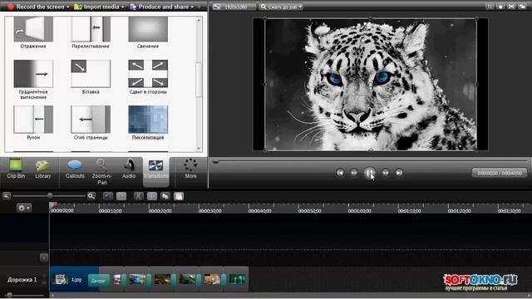Select the Градиентное вытеснение transition
Image resolution: width=532 pixels, height=299 pixels.
pyautogui.click(x=33, y=80)
